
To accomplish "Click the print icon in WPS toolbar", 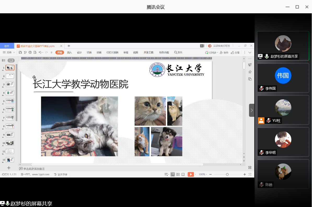I will point(30,52).
